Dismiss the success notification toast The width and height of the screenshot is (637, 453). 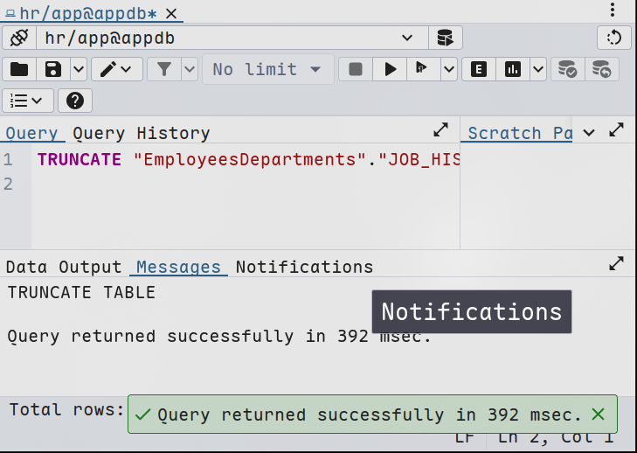[598, 415]
